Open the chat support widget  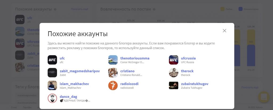point(264,97)
